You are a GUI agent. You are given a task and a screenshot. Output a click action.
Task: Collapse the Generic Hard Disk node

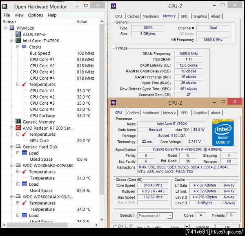[11, 147]
